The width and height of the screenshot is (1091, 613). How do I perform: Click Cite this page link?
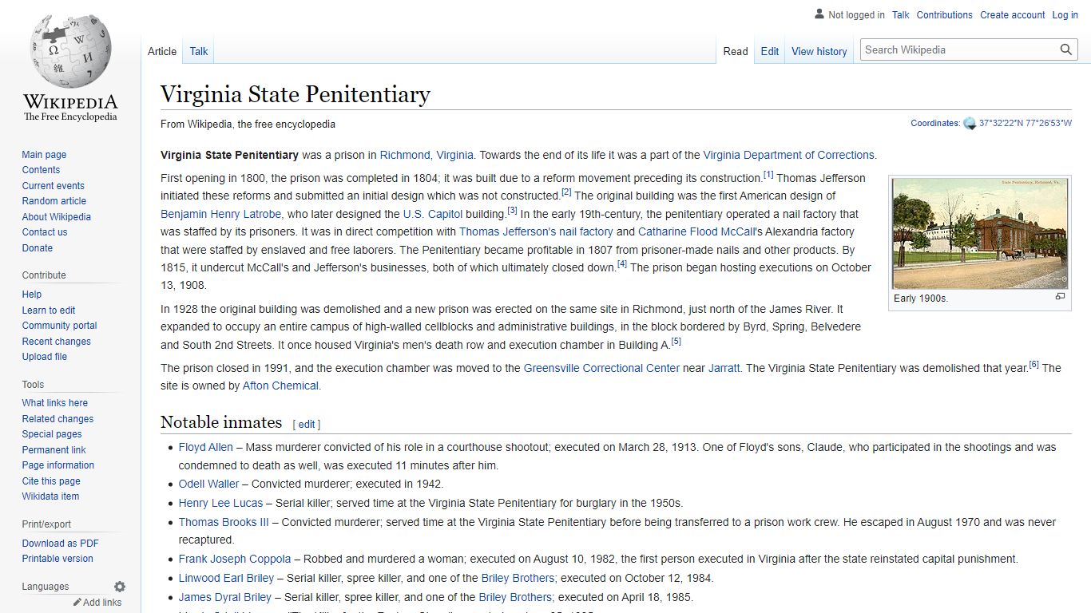[51, 481]
